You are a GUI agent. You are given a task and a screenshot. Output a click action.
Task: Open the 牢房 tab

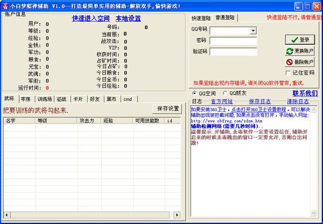[26, 99]
